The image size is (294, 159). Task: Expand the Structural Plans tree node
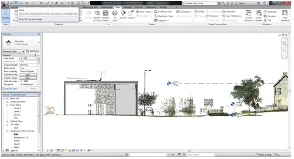(7, 102)
